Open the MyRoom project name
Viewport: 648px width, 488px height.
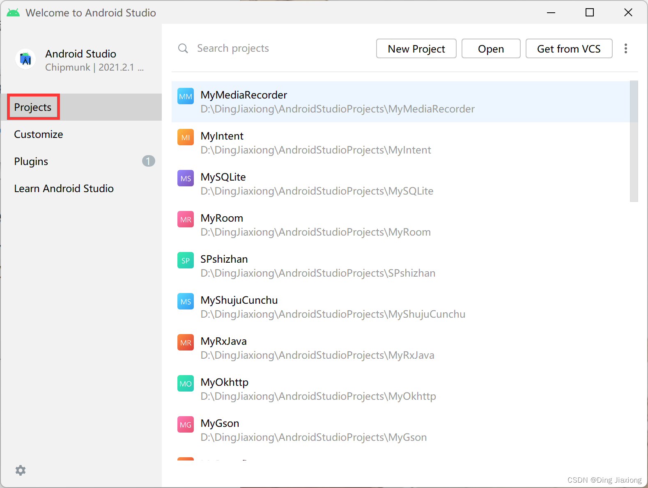[x=222, y=218]
